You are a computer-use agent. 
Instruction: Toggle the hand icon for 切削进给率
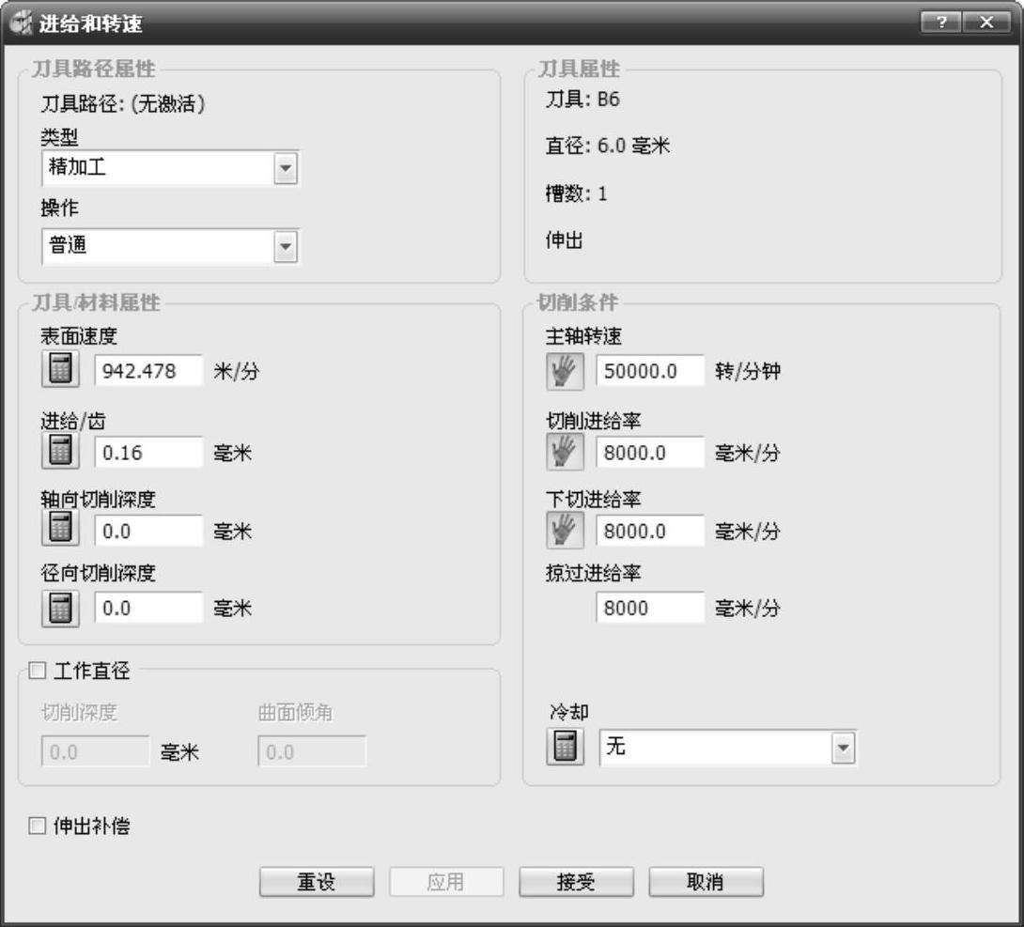pyautogui.click(x=565, y=452)
